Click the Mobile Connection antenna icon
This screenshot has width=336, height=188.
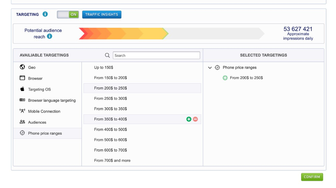22,111
